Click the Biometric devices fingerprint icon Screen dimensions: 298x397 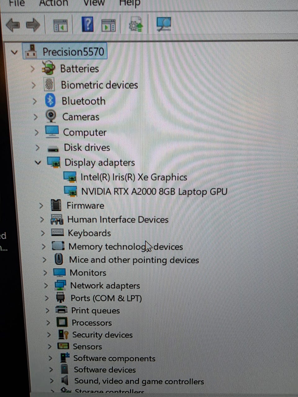tap(49, 85)
